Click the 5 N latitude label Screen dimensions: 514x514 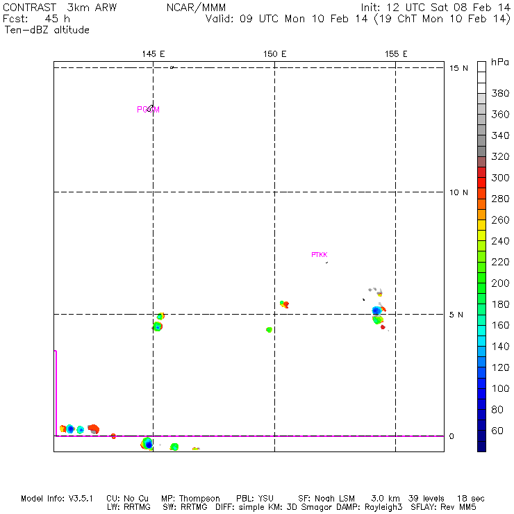456,315
